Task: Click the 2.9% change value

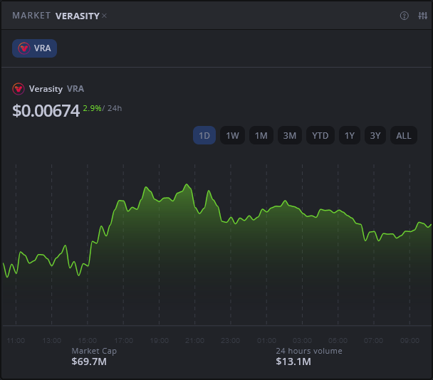Action: click(93, 108)
